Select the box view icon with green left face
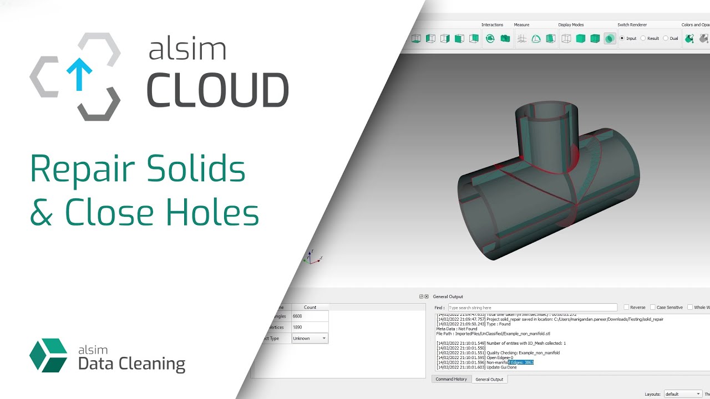This screenshot has height=399, width=710. click(x=430, y=38)
